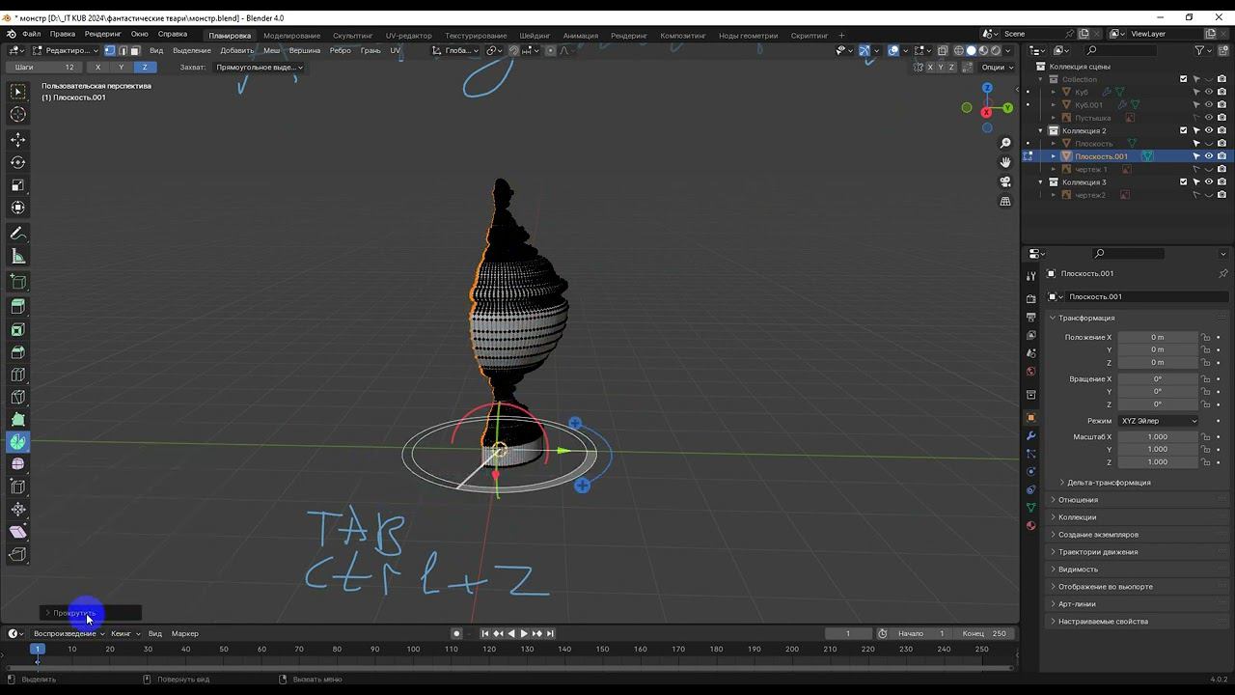Screen dimensions: 1235x695
Task: Select the Transform tool
Action: click(x=18, y=208)
